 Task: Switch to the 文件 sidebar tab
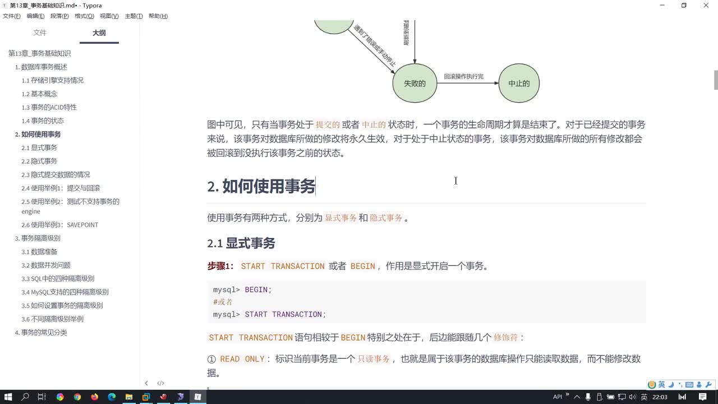tap(40, 33)
